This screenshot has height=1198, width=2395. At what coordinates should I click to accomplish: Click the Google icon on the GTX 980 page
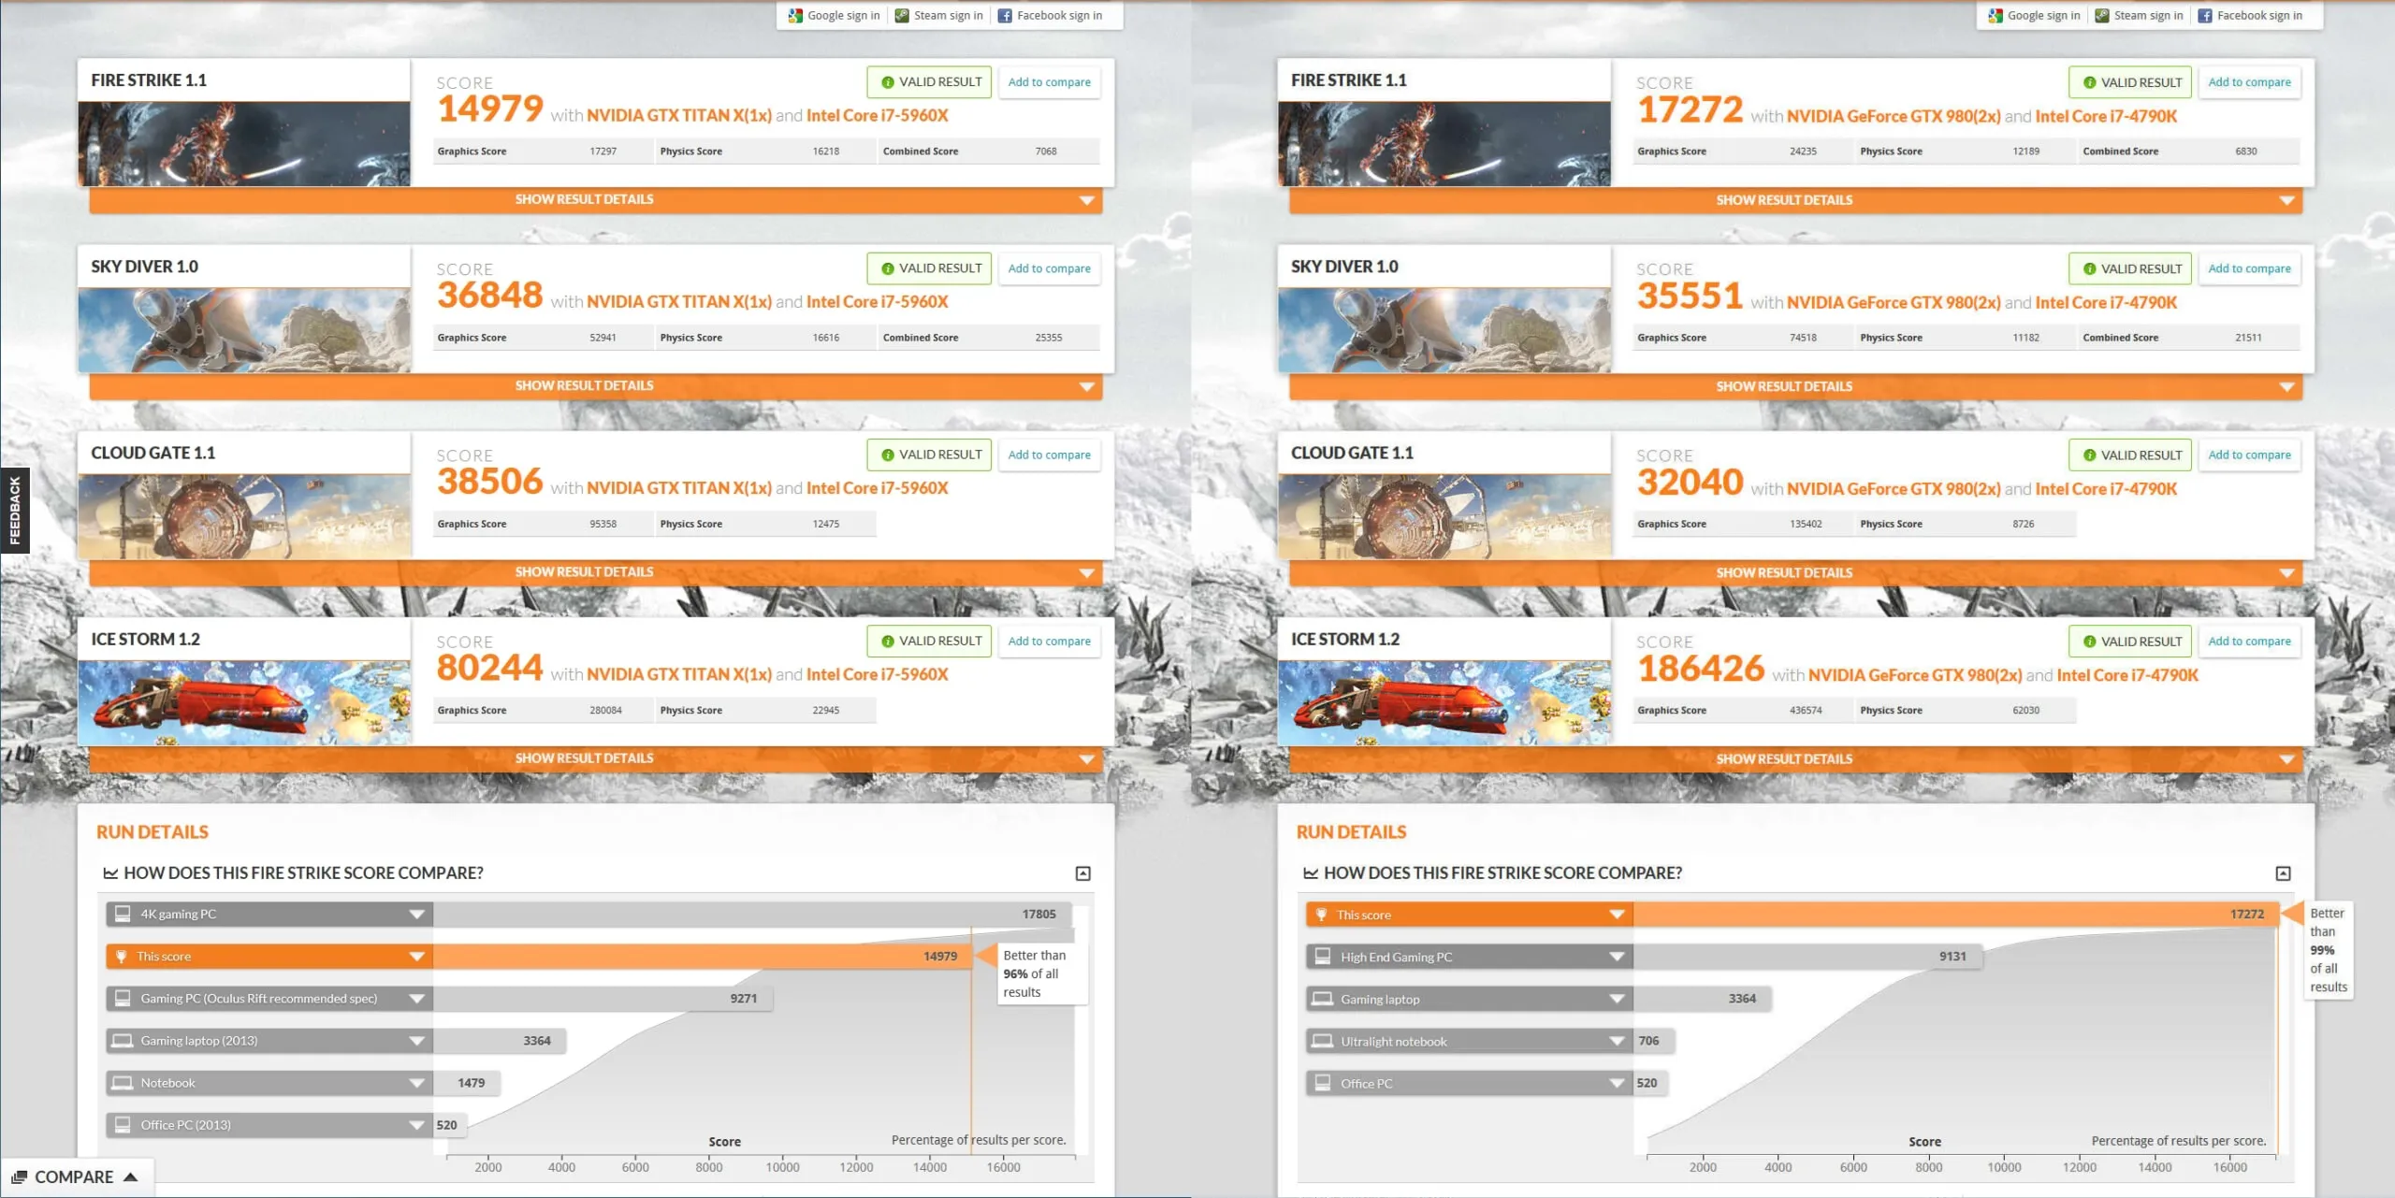pos(1996,15)
